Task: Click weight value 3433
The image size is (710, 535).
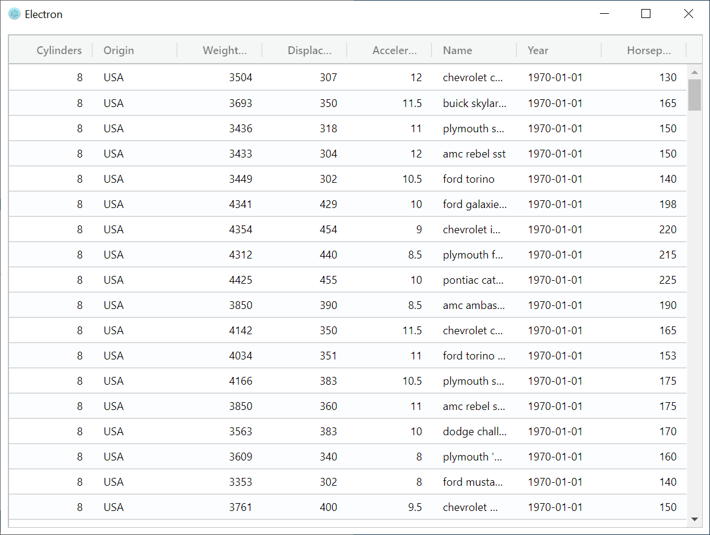Action: pos(241,154)
